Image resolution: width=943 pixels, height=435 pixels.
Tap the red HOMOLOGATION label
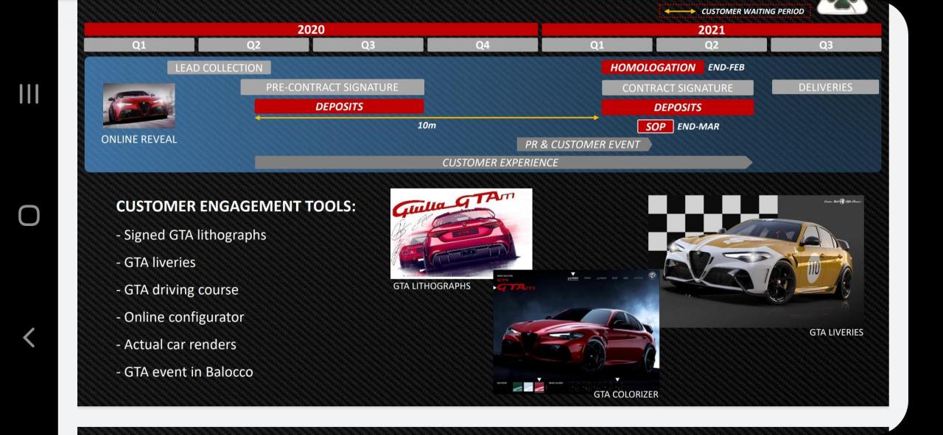[652, 67]
